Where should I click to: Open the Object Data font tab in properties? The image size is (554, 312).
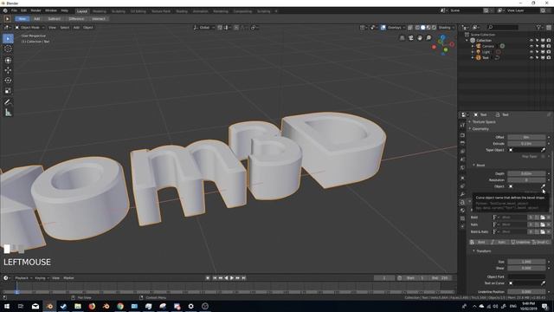point(462,202)
